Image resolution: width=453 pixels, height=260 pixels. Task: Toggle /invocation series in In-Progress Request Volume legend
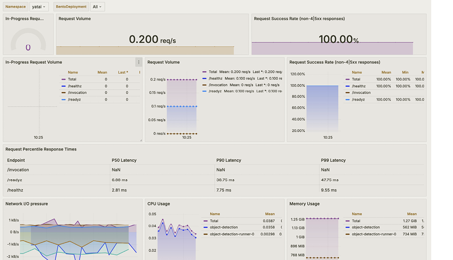pos(77,92)
